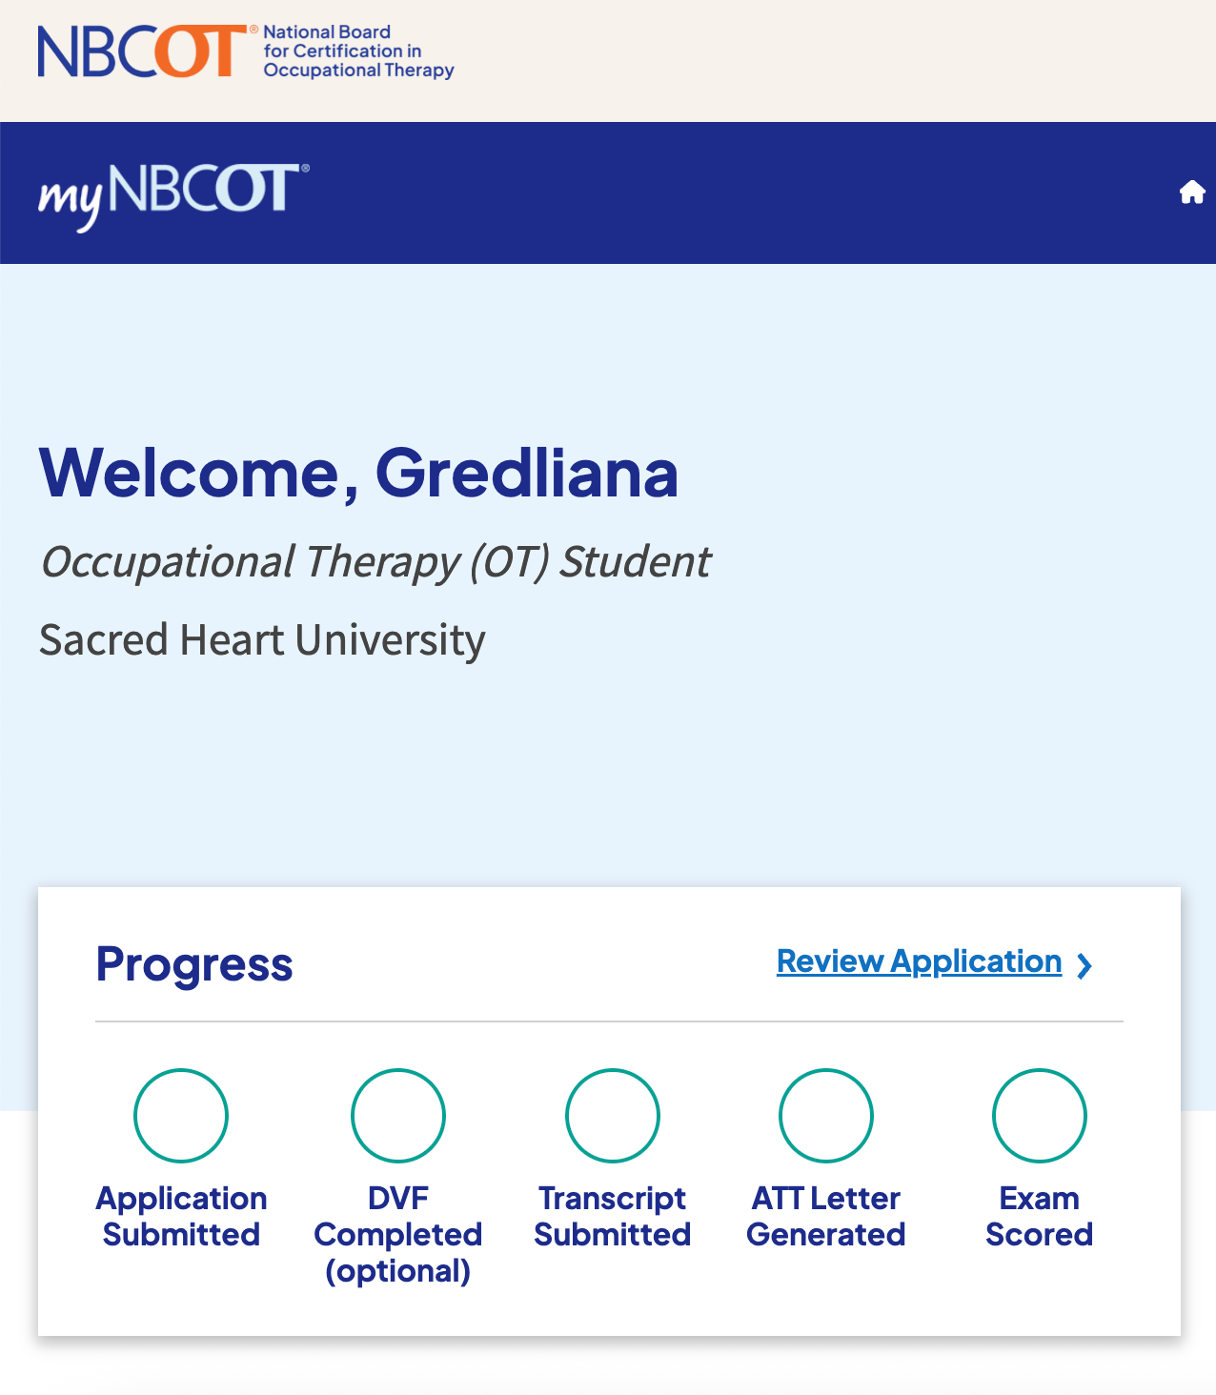Click the Sacred Heart University text

coord(262,640)
